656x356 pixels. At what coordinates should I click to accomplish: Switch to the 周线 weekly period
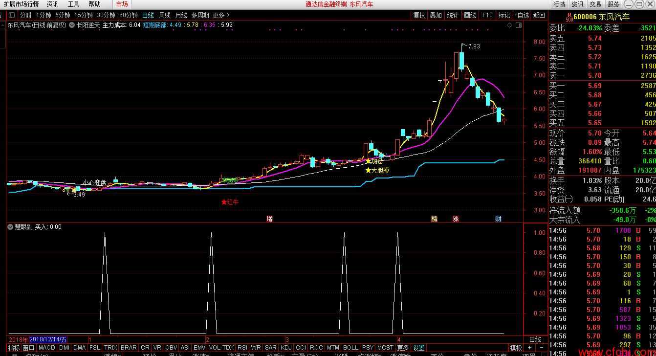pos(165,15)
